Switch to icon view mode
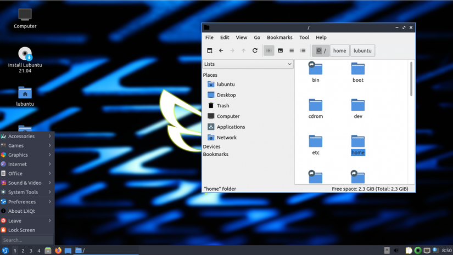Image resolution: width=453 pixels, height=255 pixels. pos(269,50)
